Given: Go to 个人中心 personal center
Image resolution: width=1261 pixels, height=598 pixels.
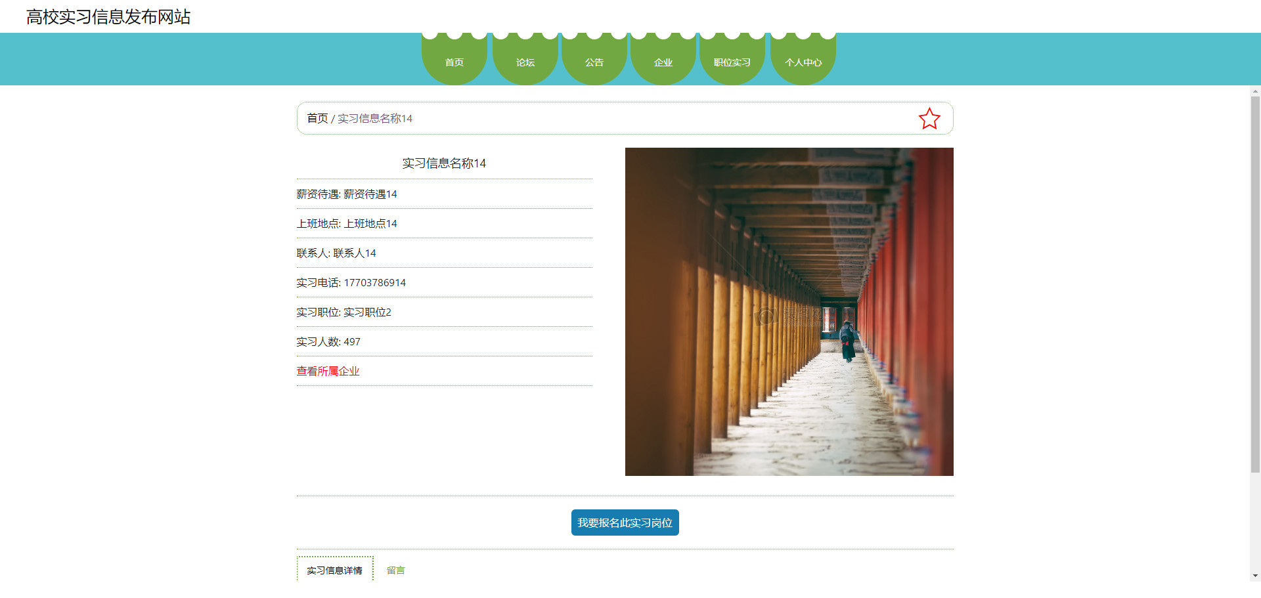Looking at the screenshot, I should tap(803, 62).
